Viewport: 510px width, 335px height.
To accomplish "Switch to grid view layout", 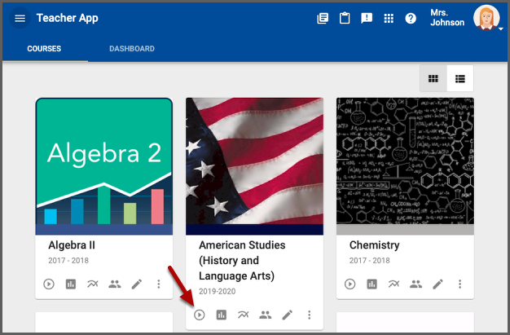I will pos(433,79).
